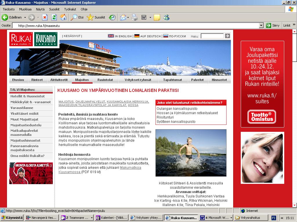Screen dimensions: 297x222
Task: Click the yellow note discussion icon
Action: pos(157,17)
